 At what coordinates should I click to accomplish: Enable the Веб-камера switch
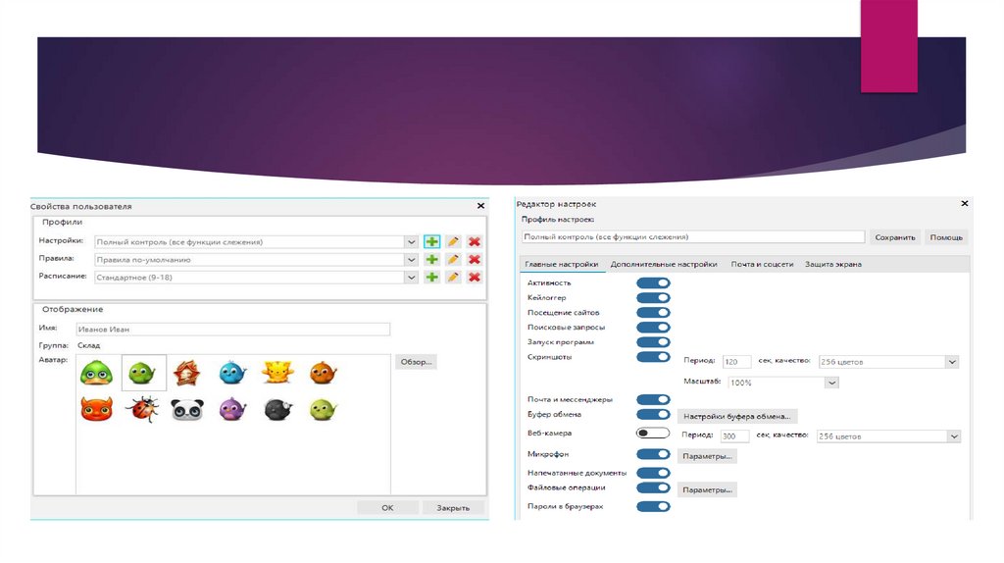pos(653,433)
